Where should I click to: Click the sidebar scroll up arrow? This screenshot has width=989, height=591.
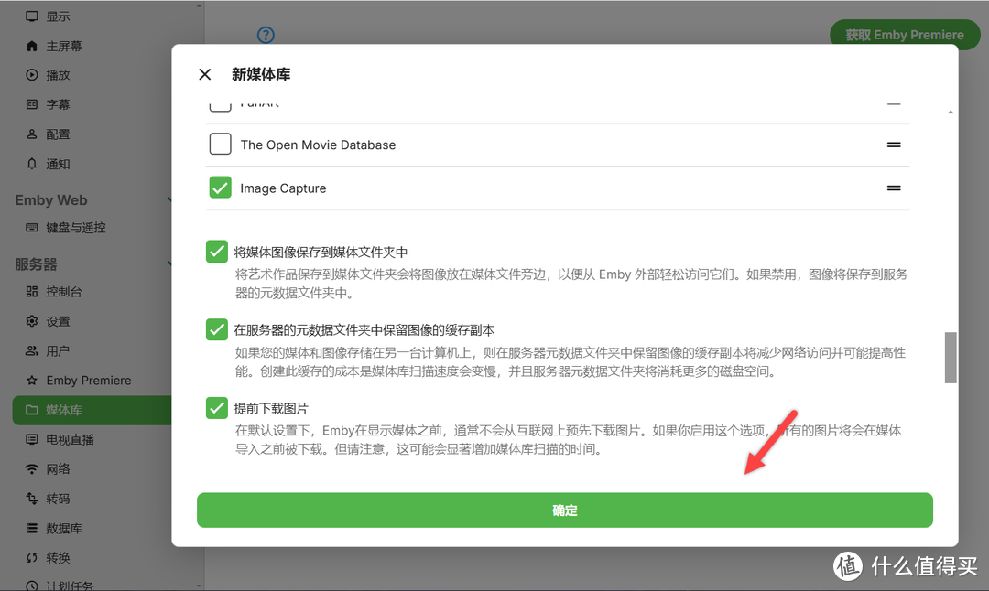(199, 6)
